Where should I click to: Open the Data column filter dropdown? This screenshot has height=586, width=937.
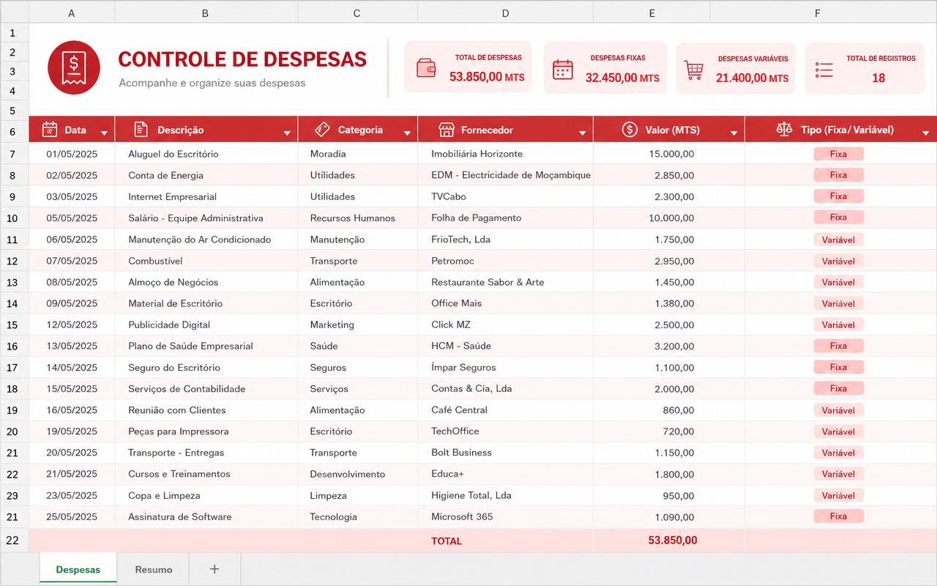click(104, 133)
